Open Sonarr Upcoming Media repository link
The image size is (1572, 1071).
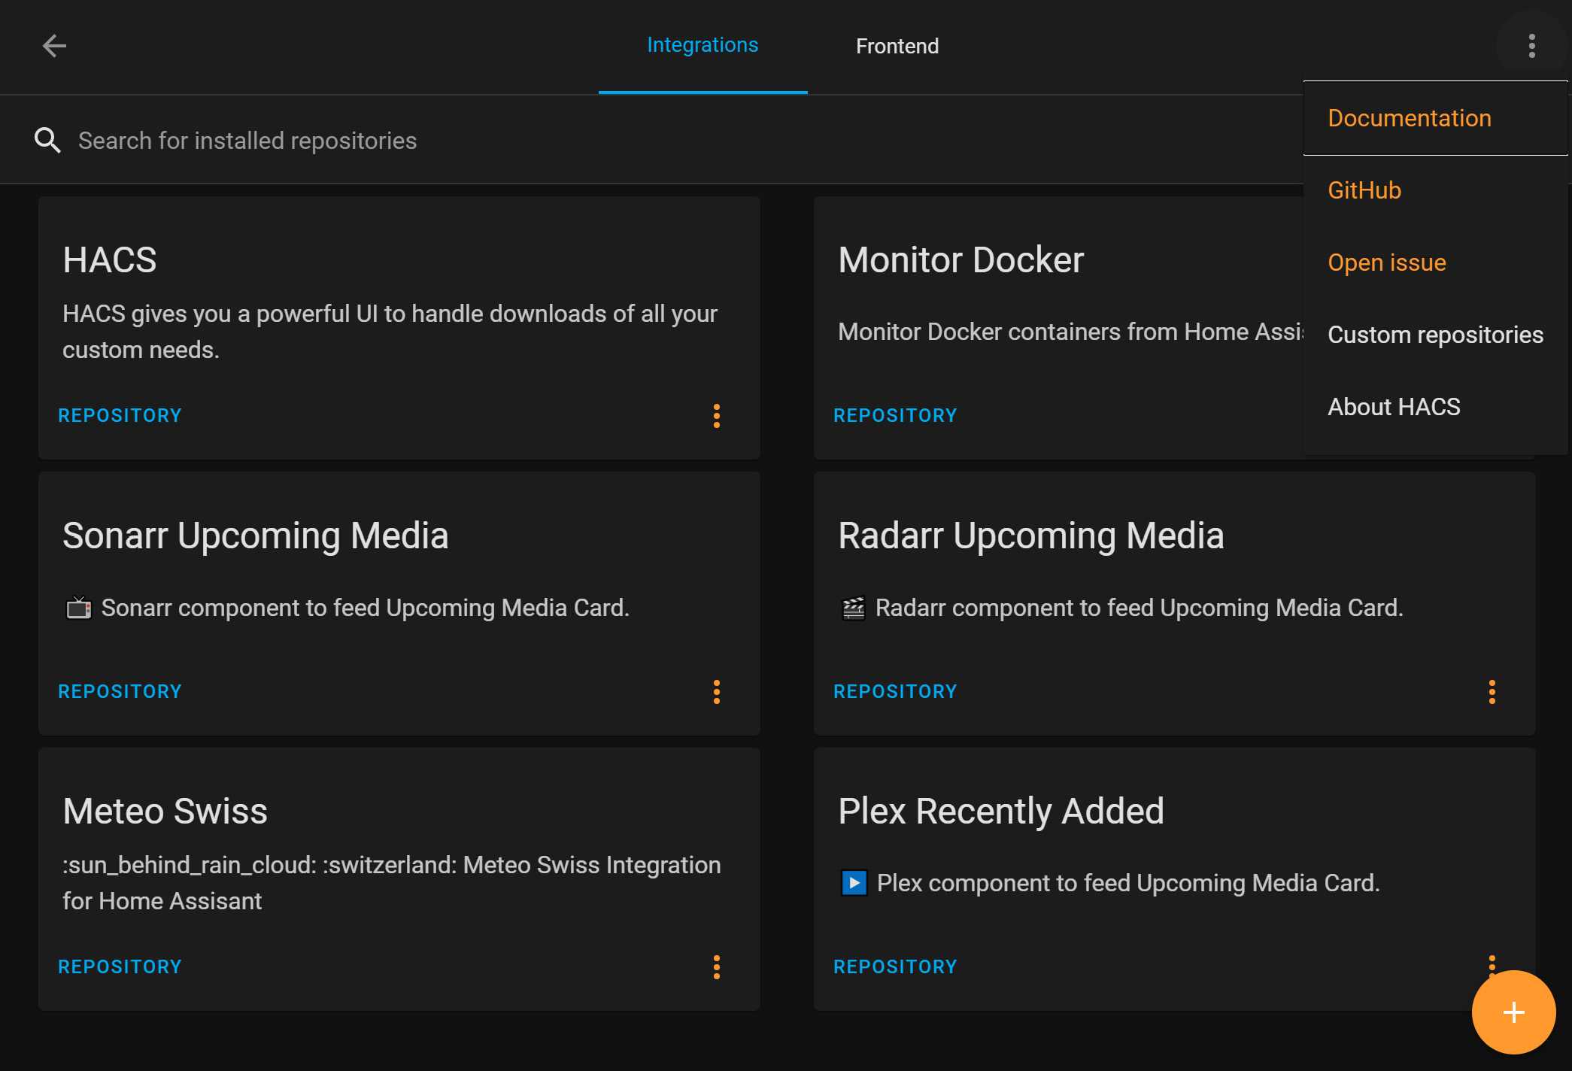120,692
